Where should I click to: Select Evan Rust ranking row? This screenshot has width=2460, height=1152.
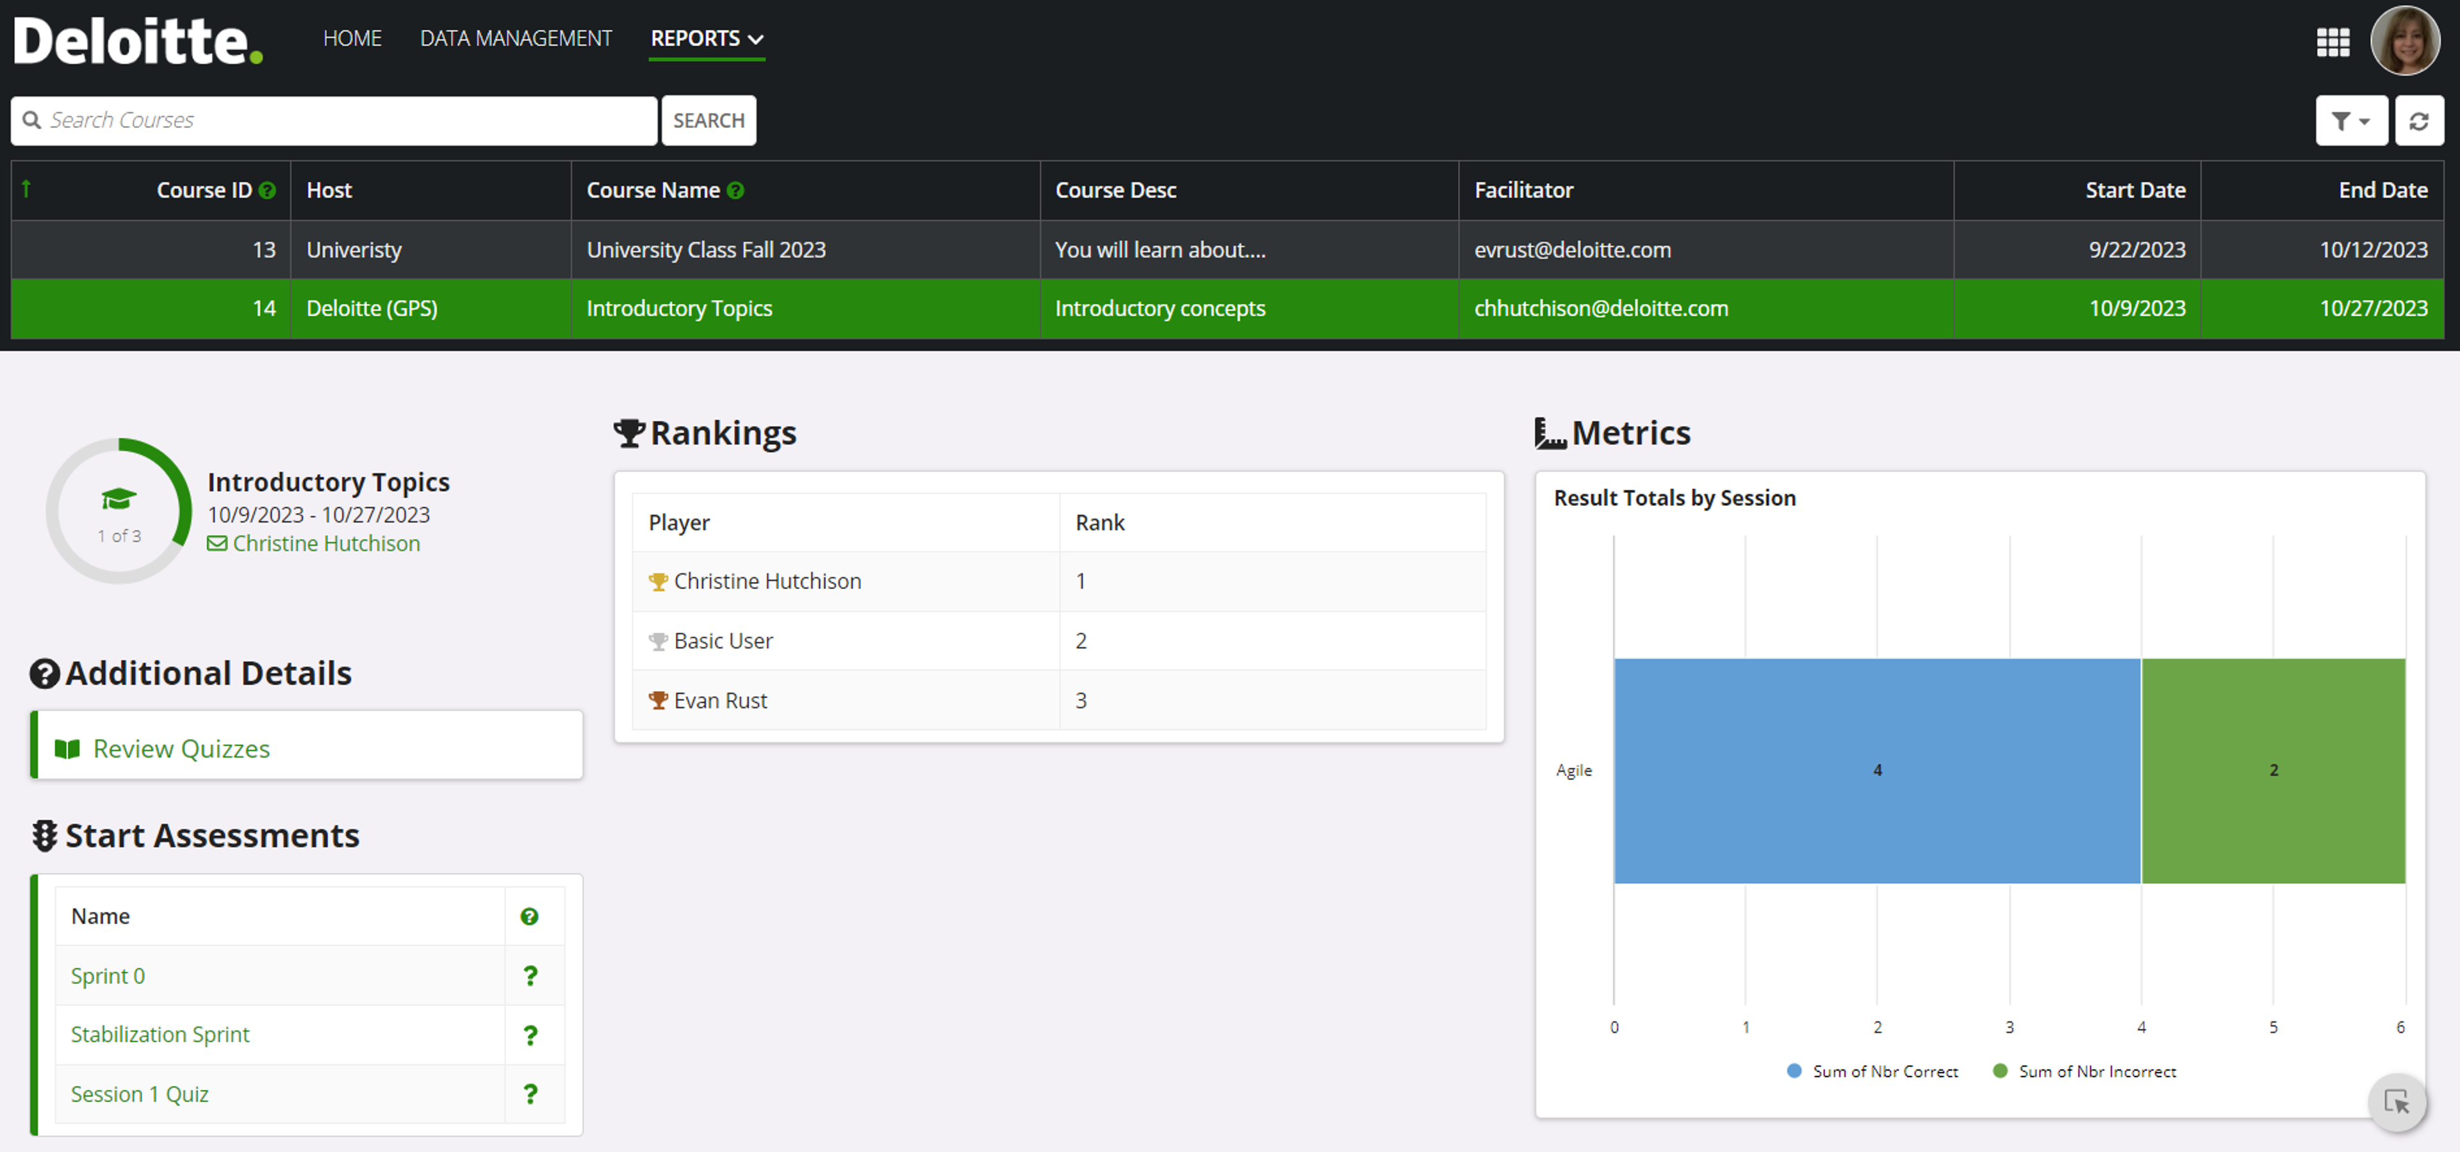tap(1059, 701)
